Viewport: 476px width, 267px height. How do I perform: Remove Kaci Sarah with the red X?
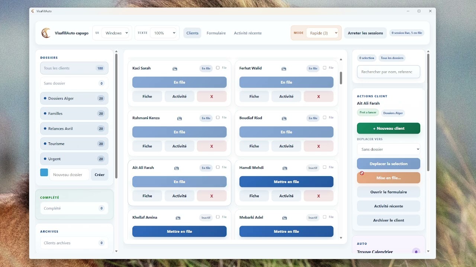(212, 96)
